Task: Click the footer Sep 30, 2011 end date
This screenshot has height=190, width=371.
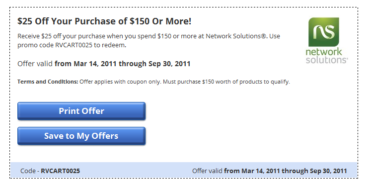Action: 328,171
